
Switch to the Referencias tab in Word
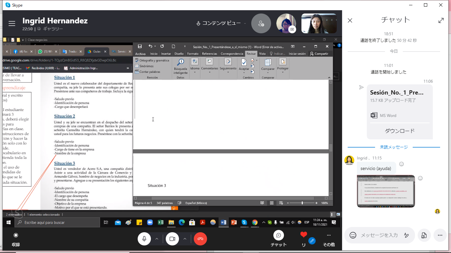point(210,54)
